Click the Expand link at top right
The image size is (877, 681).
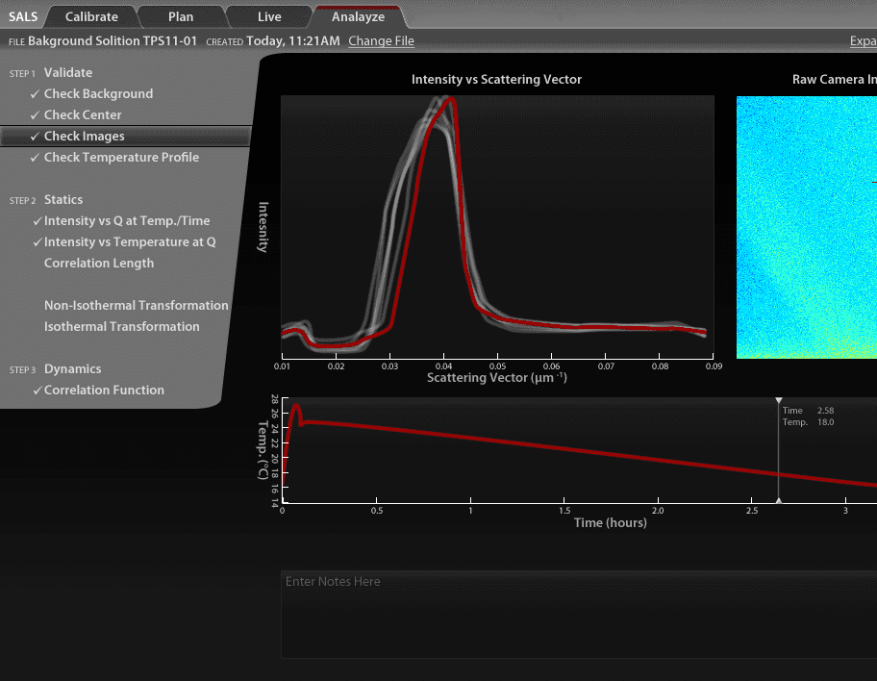tap(863, 40)
